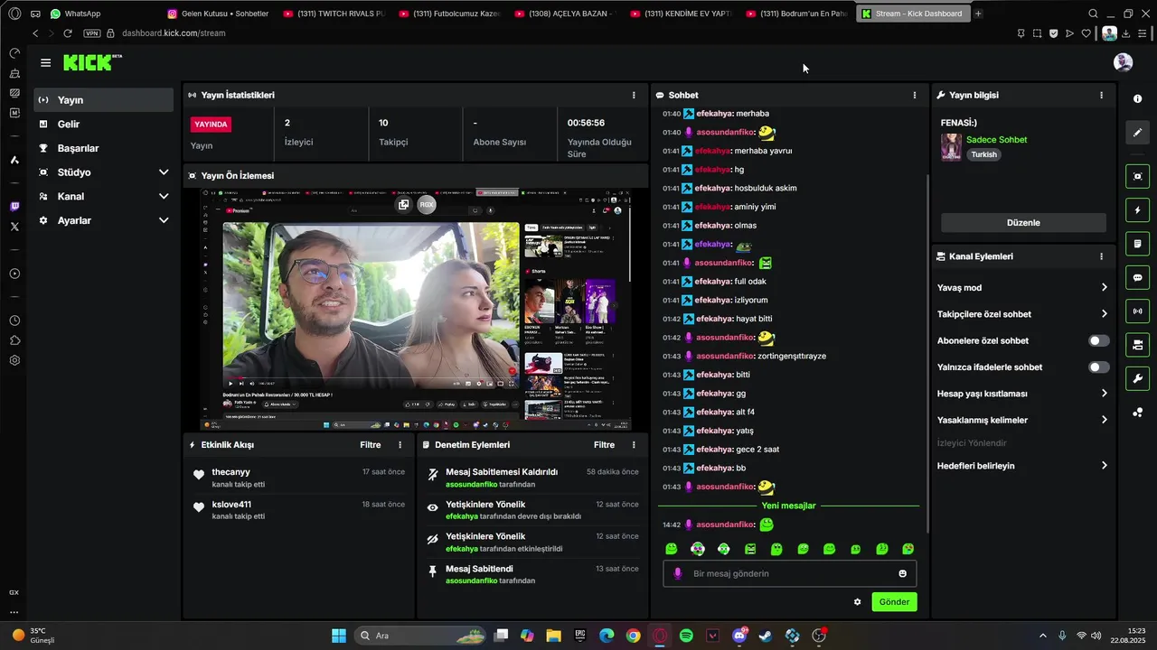This screenshot has width=1157, height=650.
Task: Open Takipçilere özel sohbet options
Action: coord(1022,314)
